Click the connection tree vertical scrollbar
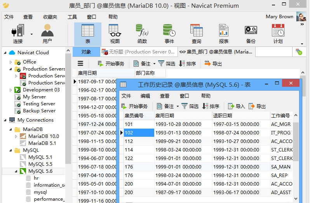 tap(68, 108)
